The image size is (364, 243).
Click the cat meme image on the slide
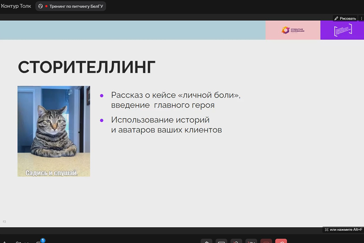tap(54, 131)
